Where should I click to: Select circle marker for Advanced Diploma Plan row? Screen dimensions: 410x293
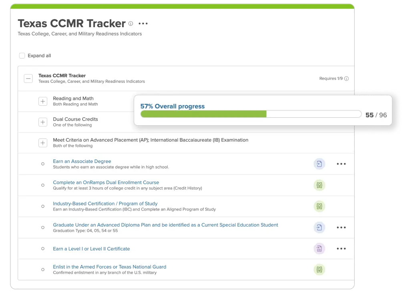point(43,227)
